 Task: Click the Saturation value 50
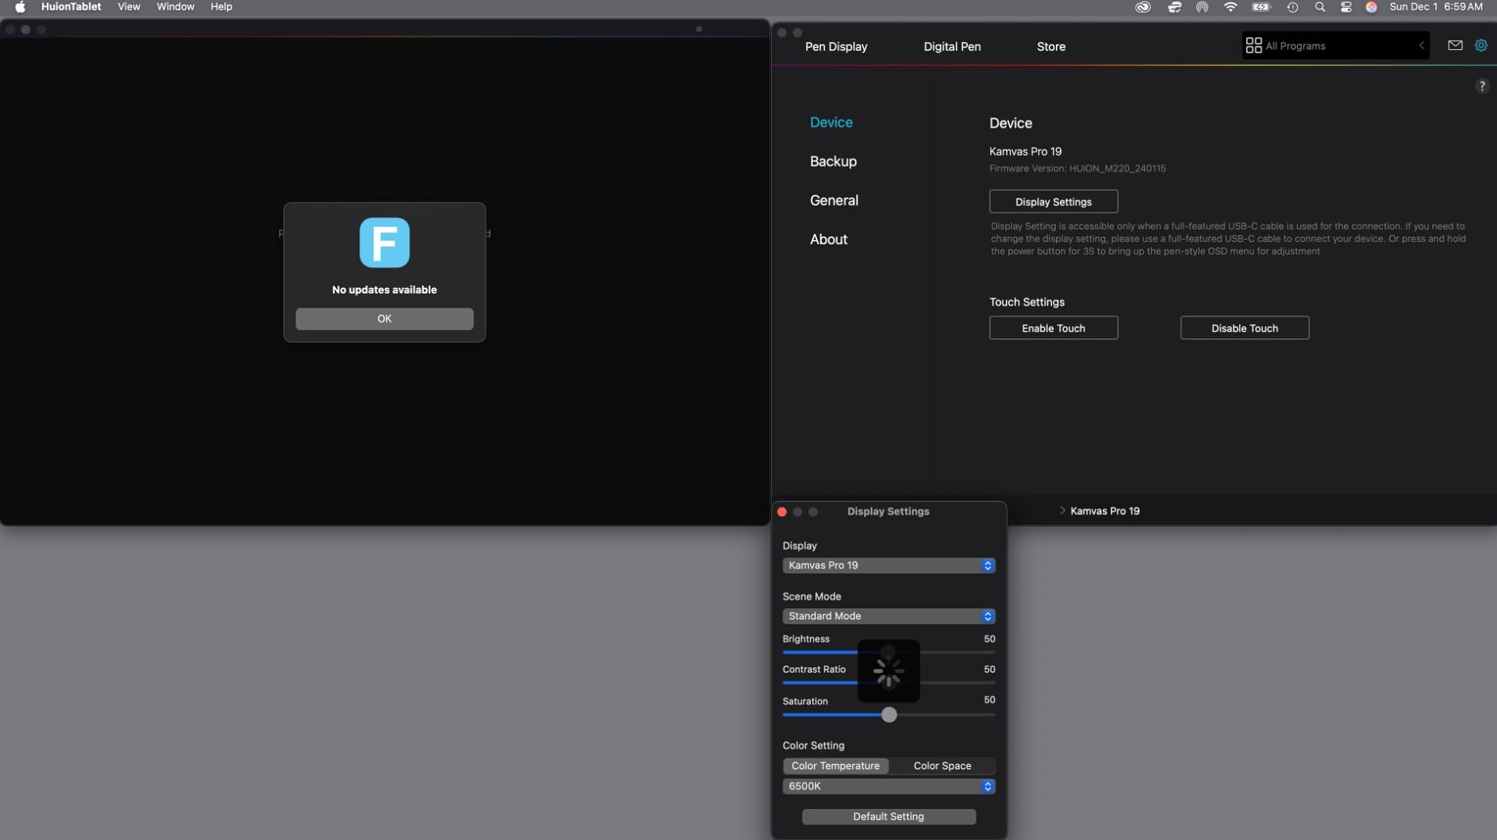(989, 700)
